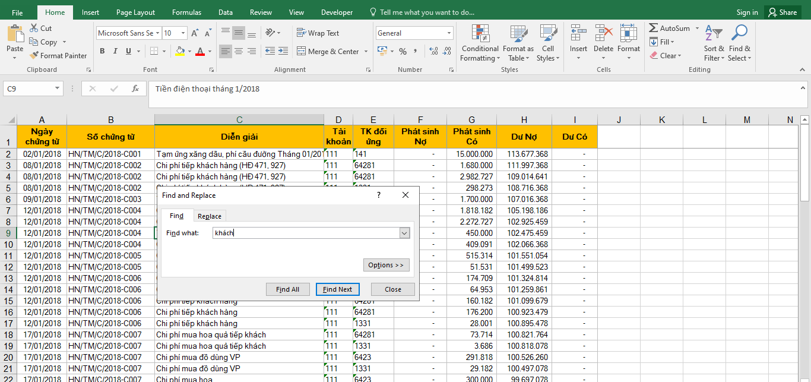The image size is (811, 382).
Task: Click the Insert Function fx icon
Action: click(135, 89)
